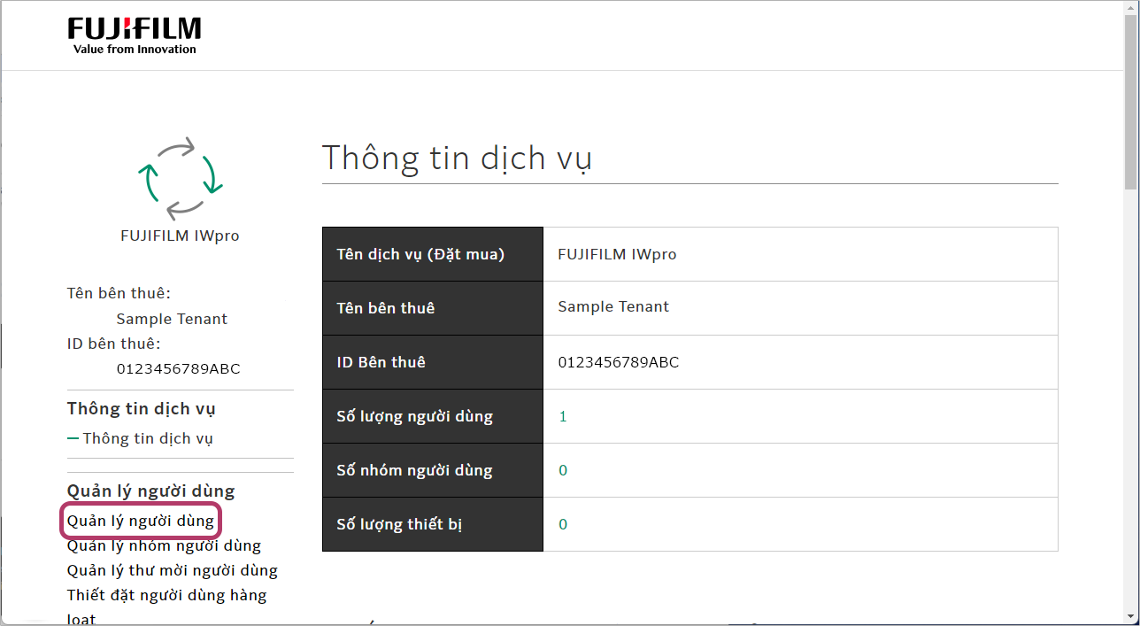Image resolution: width=1140 pixels, height=626 pixels.
Task: Click FUJIFILM IWpro label under sidebar icon
Action: [x=180, y=236]
